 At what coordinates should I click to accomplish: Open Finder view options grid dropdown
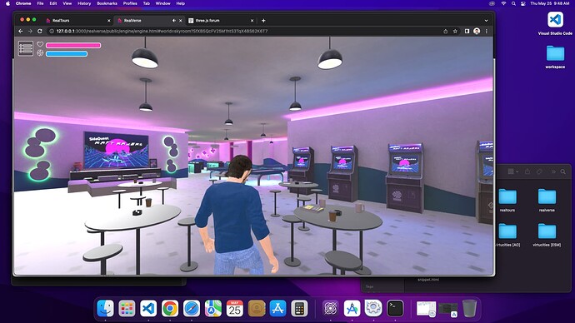pos(512,171)
